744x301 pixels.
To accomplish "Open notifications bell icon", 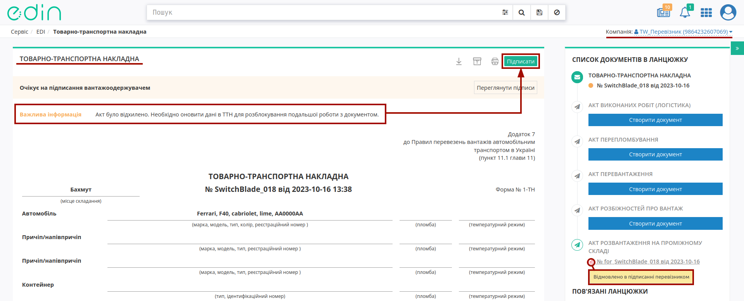I will [x=685, y=12].
